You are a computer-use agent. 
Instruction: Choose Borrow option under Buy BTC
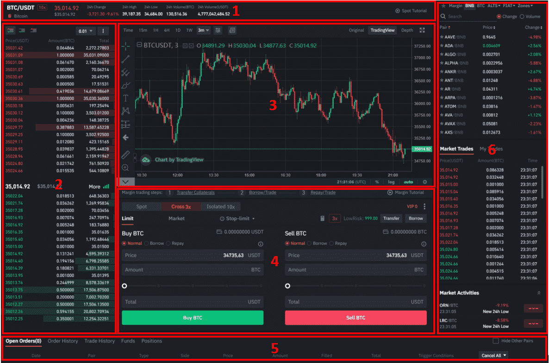click(147, 243)
